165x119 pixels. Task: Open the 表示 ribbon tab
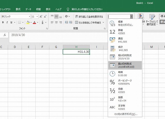coord(48,9)
